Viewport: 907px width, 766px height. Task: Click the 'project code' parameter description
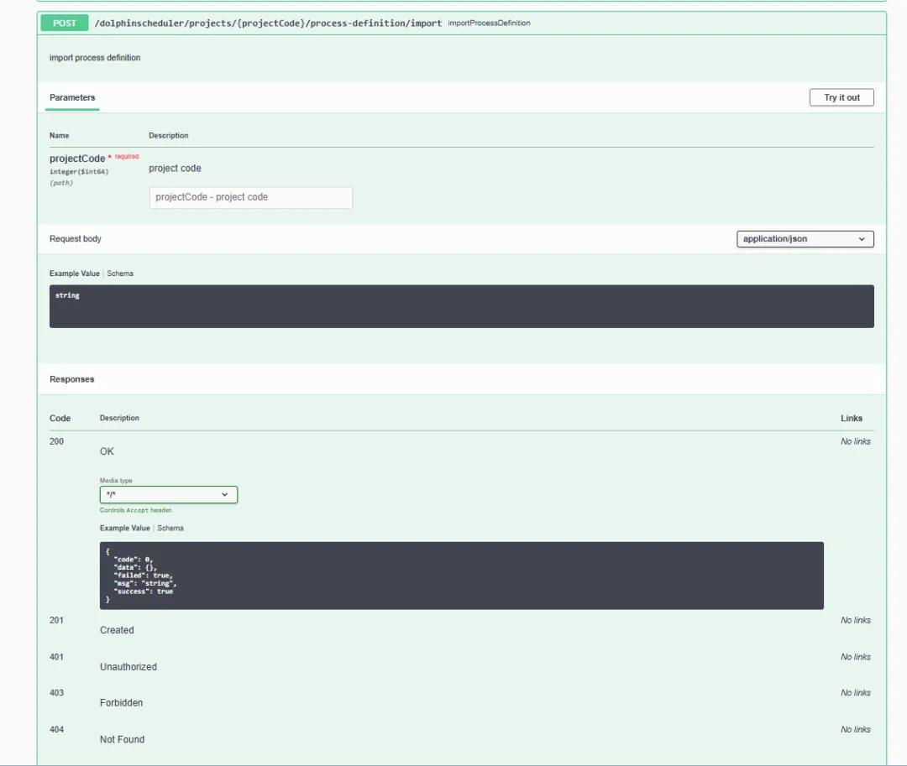tap(176, 168)
